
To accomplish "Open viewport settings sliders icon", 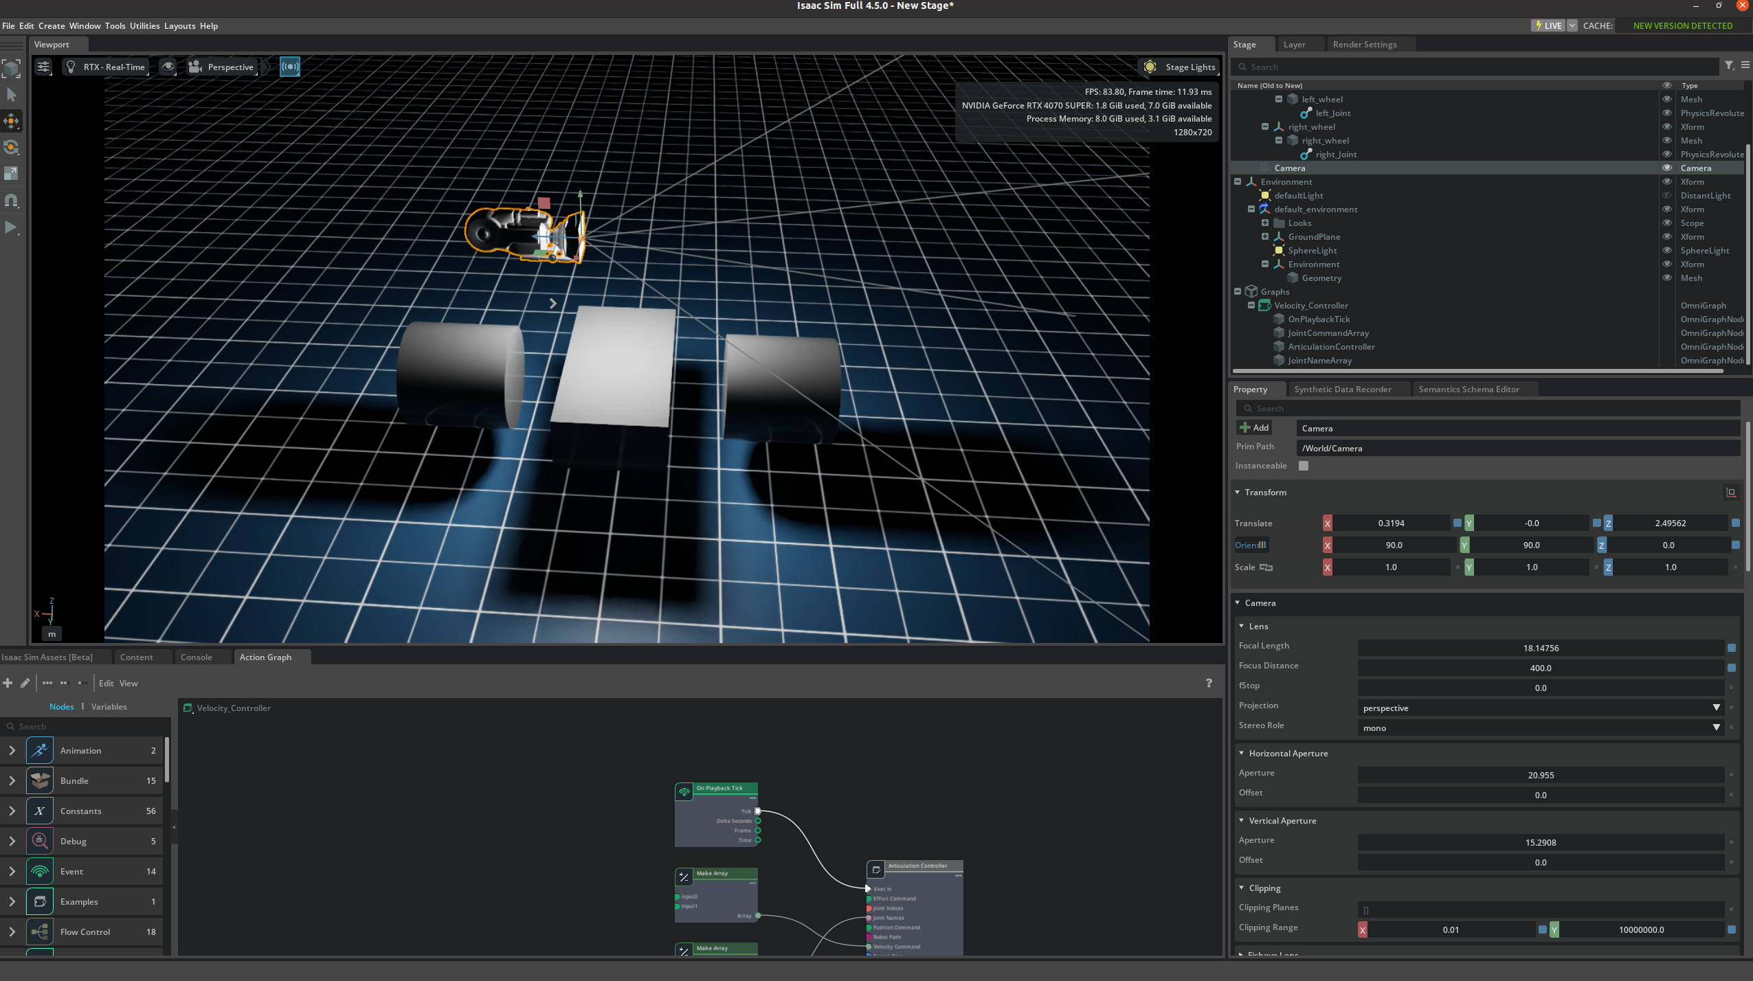I will pyautogui.click(x=43, y=67).
